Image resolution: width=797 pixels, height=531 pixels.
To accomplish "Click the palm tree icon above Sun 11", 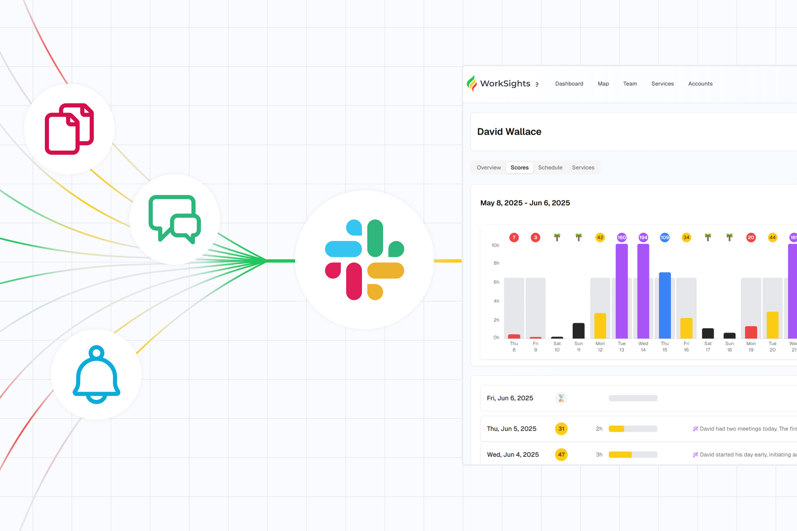I will [579, 237].
